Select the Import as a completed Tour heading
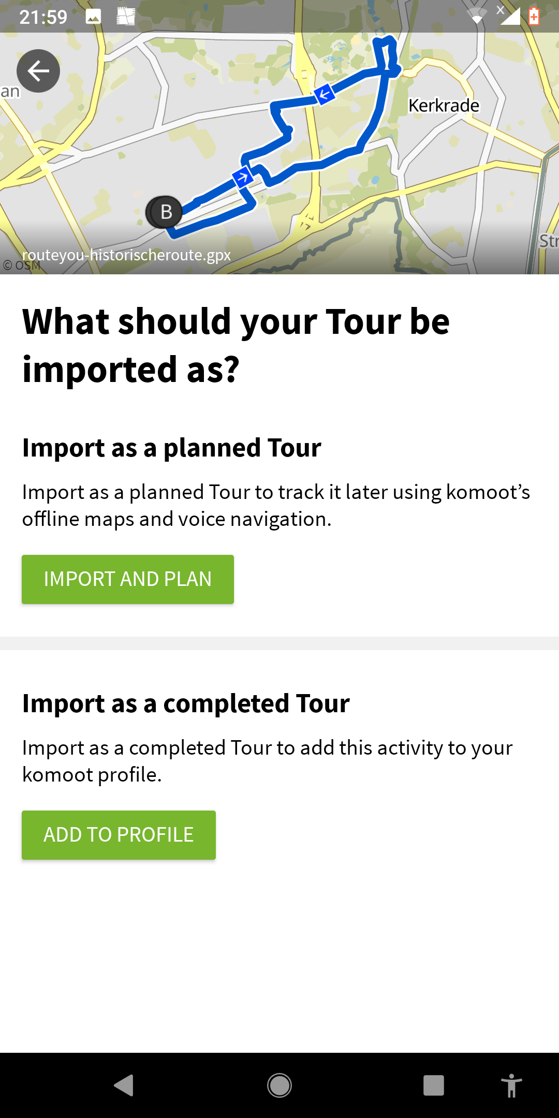Image resolution: width=559 pixels, height=1118 pixels. click(186, 703)
